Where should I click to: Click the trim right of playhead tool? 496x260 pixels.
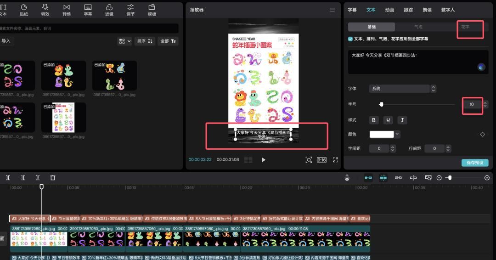click(38, 178)
